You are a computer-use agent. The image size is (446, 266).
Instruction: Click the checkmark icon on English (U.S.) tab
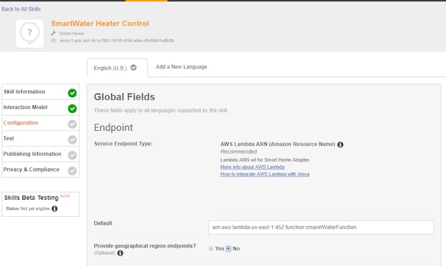coord(133,68)
